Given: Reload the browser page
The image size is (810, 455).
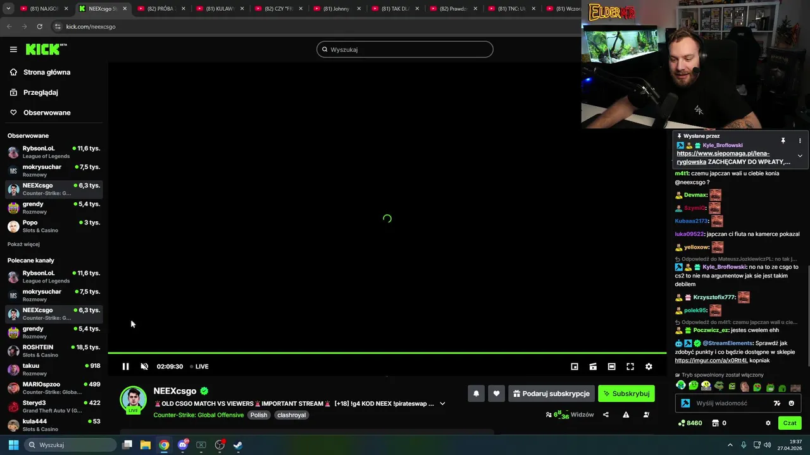Looking at the screenshot, I should [39, 27].
